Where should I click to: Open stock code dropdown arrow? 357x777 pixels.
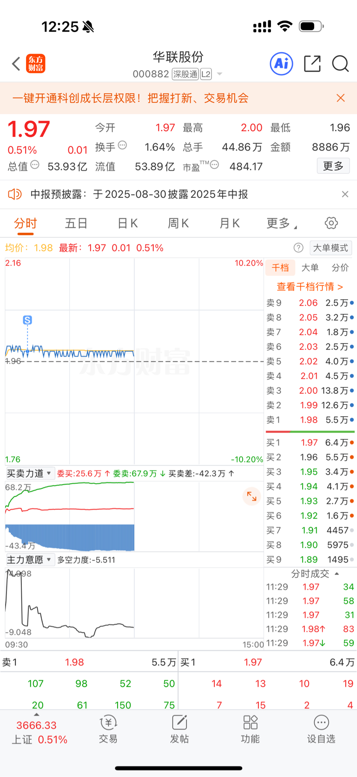coord(220,74)
